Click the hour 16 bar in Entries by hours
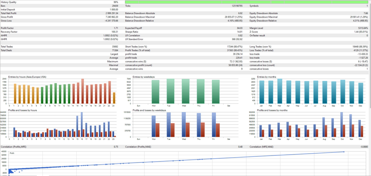 82,91
